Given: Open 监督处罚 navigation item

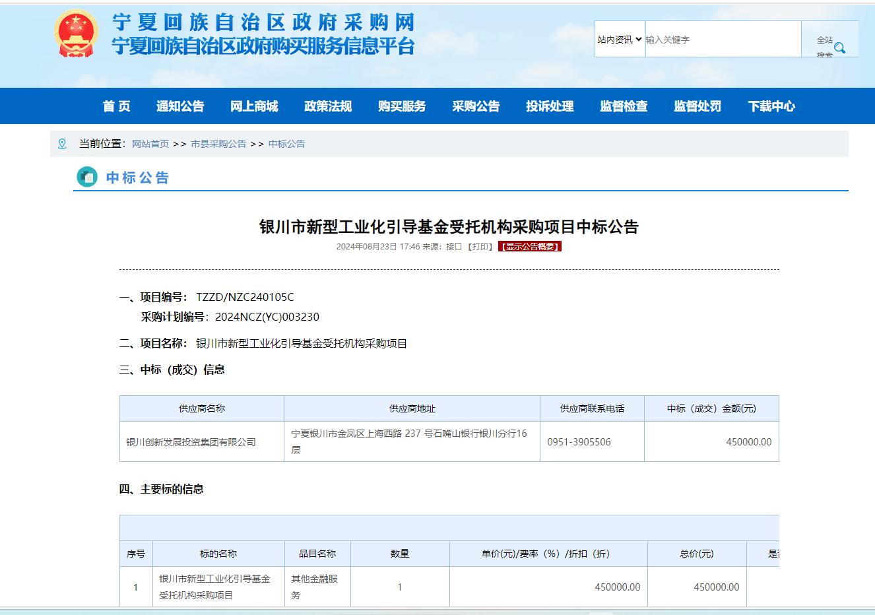Looking at the screenshot, I should pyautogui.click(x=697, y=106).
